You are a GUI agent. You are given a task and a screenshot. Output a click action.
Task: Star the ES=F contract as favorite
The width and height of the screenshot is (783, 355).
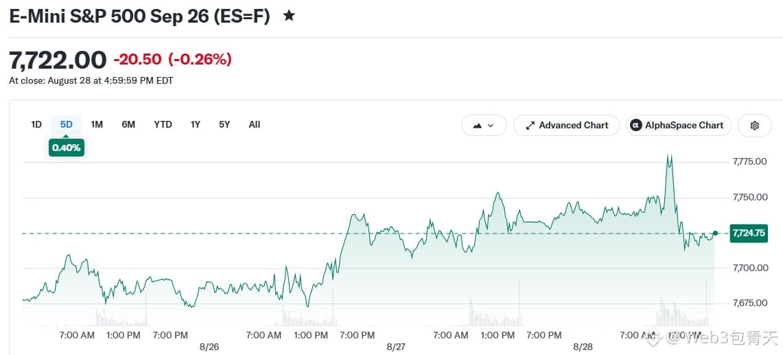click(289, 16)
